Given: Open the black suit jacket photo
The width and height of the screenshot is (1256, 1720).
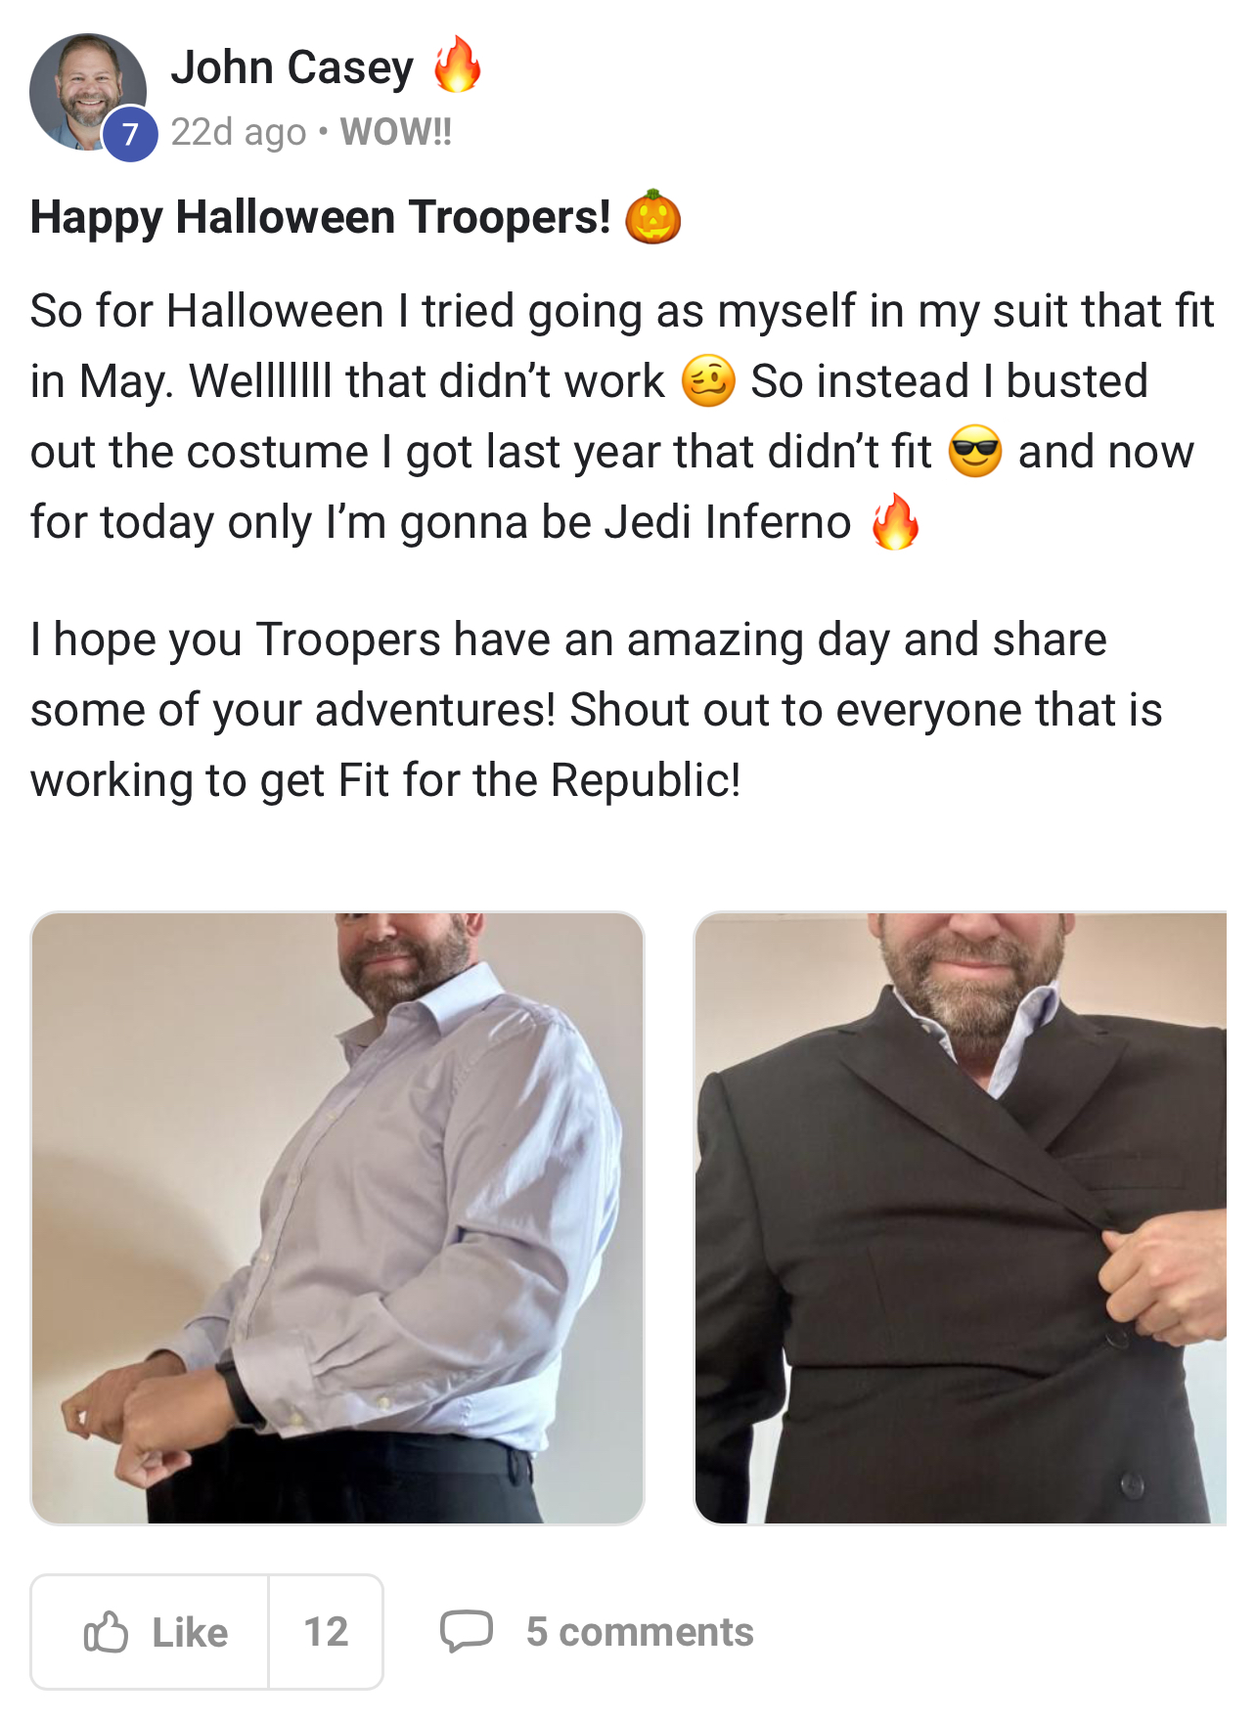Looking at the screenshot, I should point(960,1217).
